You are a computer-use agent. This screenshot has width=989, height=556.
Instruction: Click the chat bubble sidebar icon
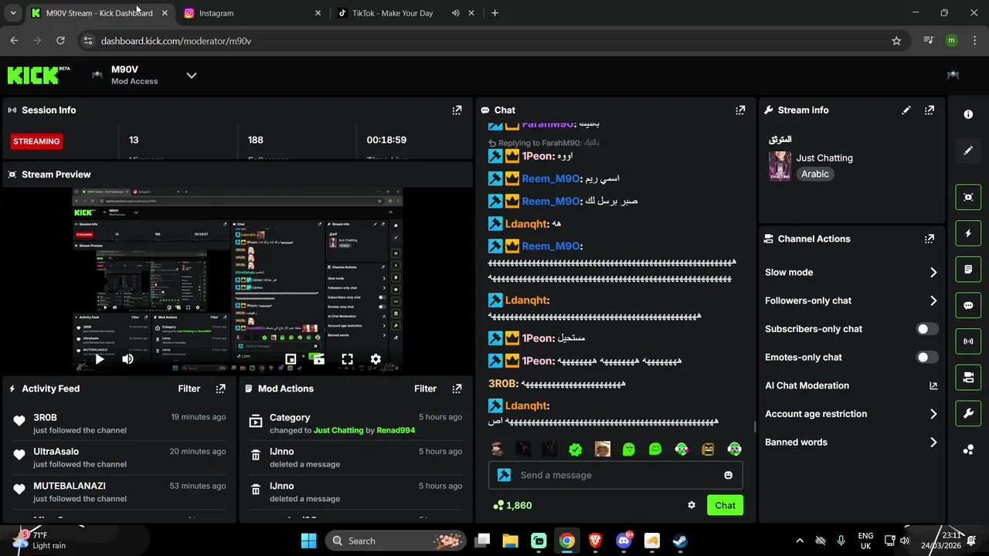968,305
